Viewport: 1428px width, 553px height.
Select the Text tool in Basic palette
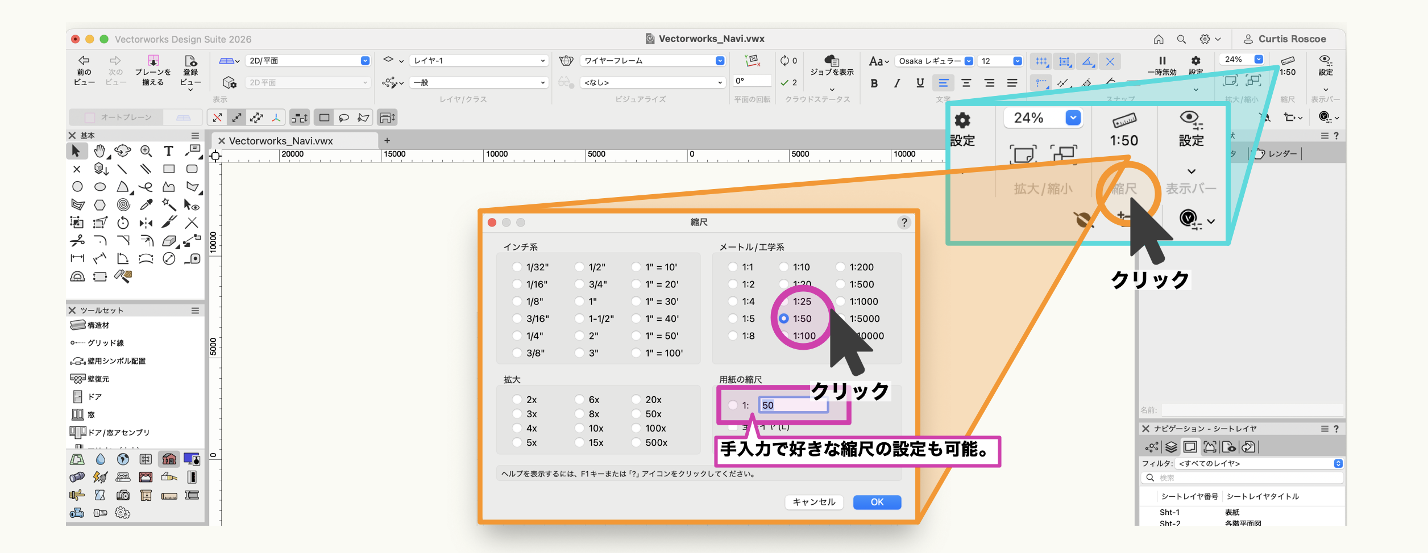pos(168,151)
